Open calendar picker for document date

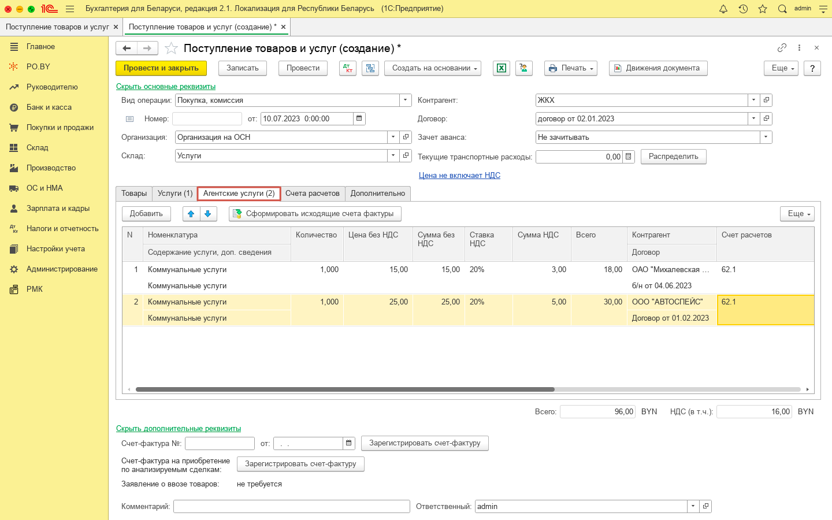coord(359,118)
